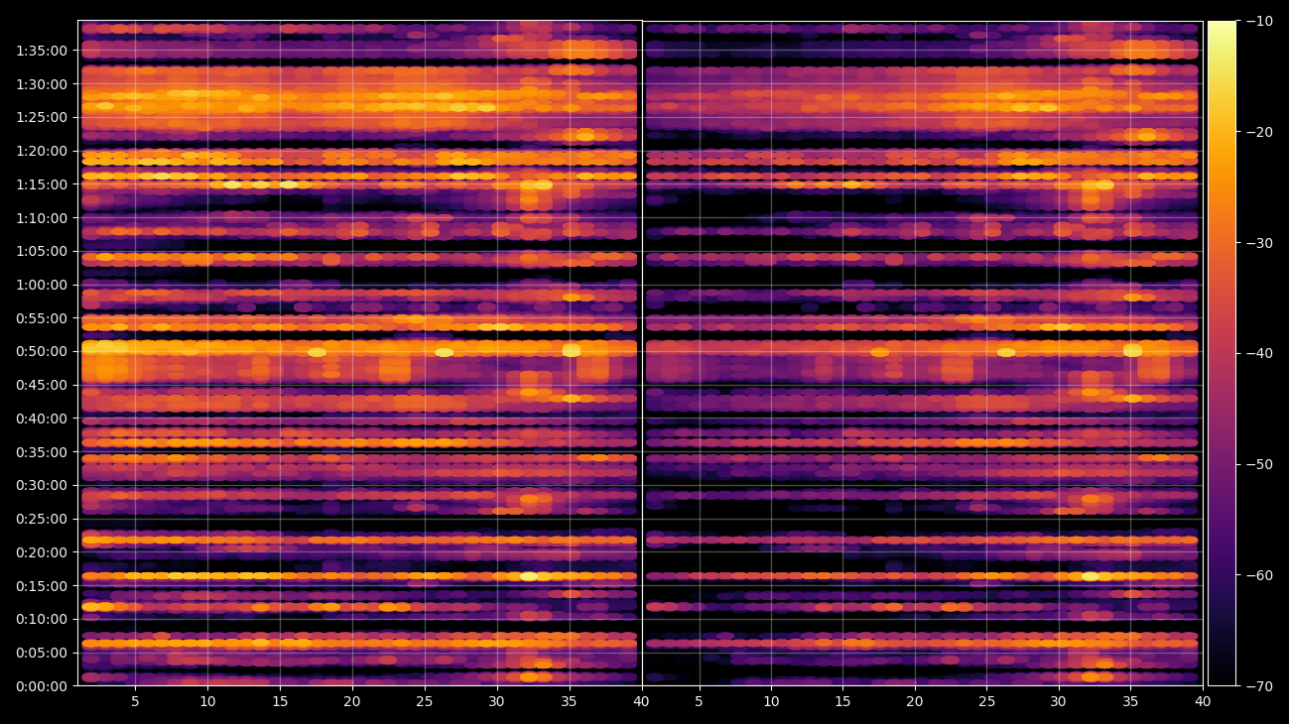Click x-axis label 35 under left heatmap
Screen dimensions: 1289x724
(x=570, y=702)
